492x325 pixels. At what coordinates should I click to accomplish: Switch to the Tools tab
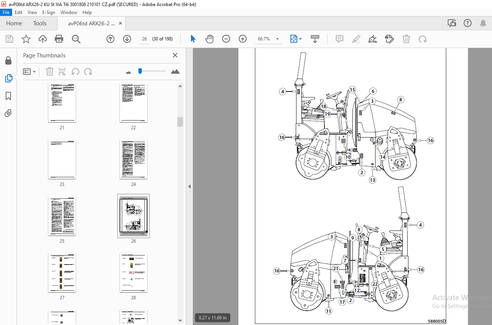pos(40,23)
